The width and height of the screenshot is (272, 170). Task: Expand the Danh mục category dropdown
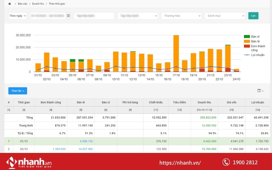click(x=225, y=16)
